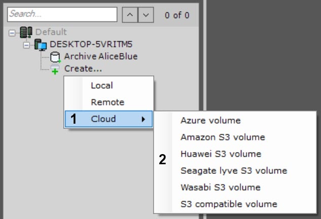Image resolution: width=321 pixels, height=219 pixels.
Task: Pick Seagate lyve S3 volume entry
Action: point(234,170)
